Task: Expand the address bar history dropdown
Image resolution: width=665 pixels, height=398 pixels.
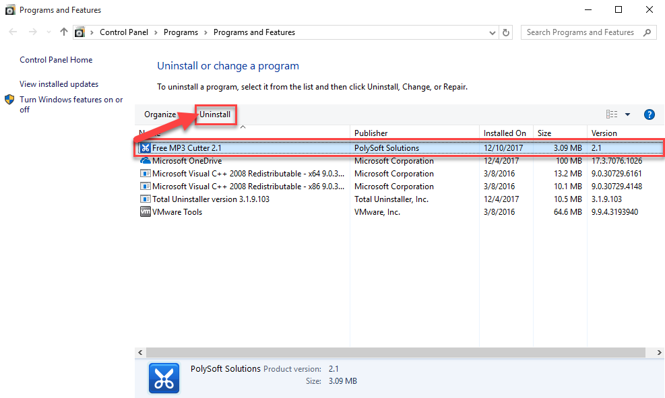Action: tap(492, 32)
